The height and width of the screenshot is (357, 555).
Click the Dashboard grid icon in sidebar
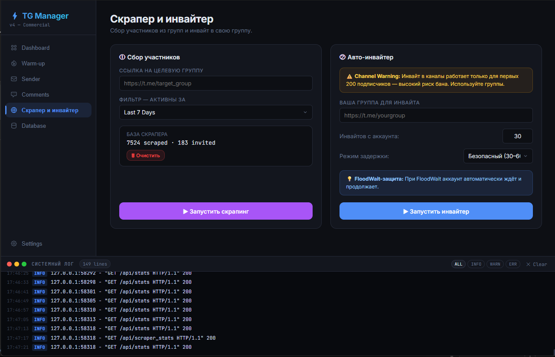click(14, 48)
